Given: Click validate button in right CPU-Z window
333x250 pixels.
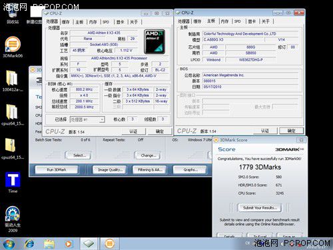Looking at the screenshot, I should click(x=265, y=131).
